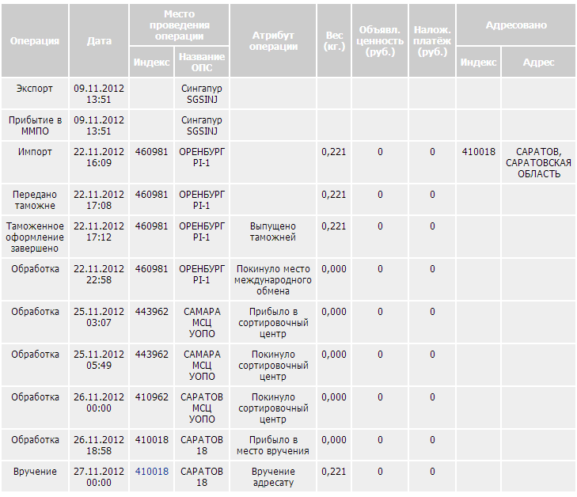The width and height of the screenshot is (577, 497).
Task: Click the Вес (кг.) column header
Action: click(x=334, y=41)
